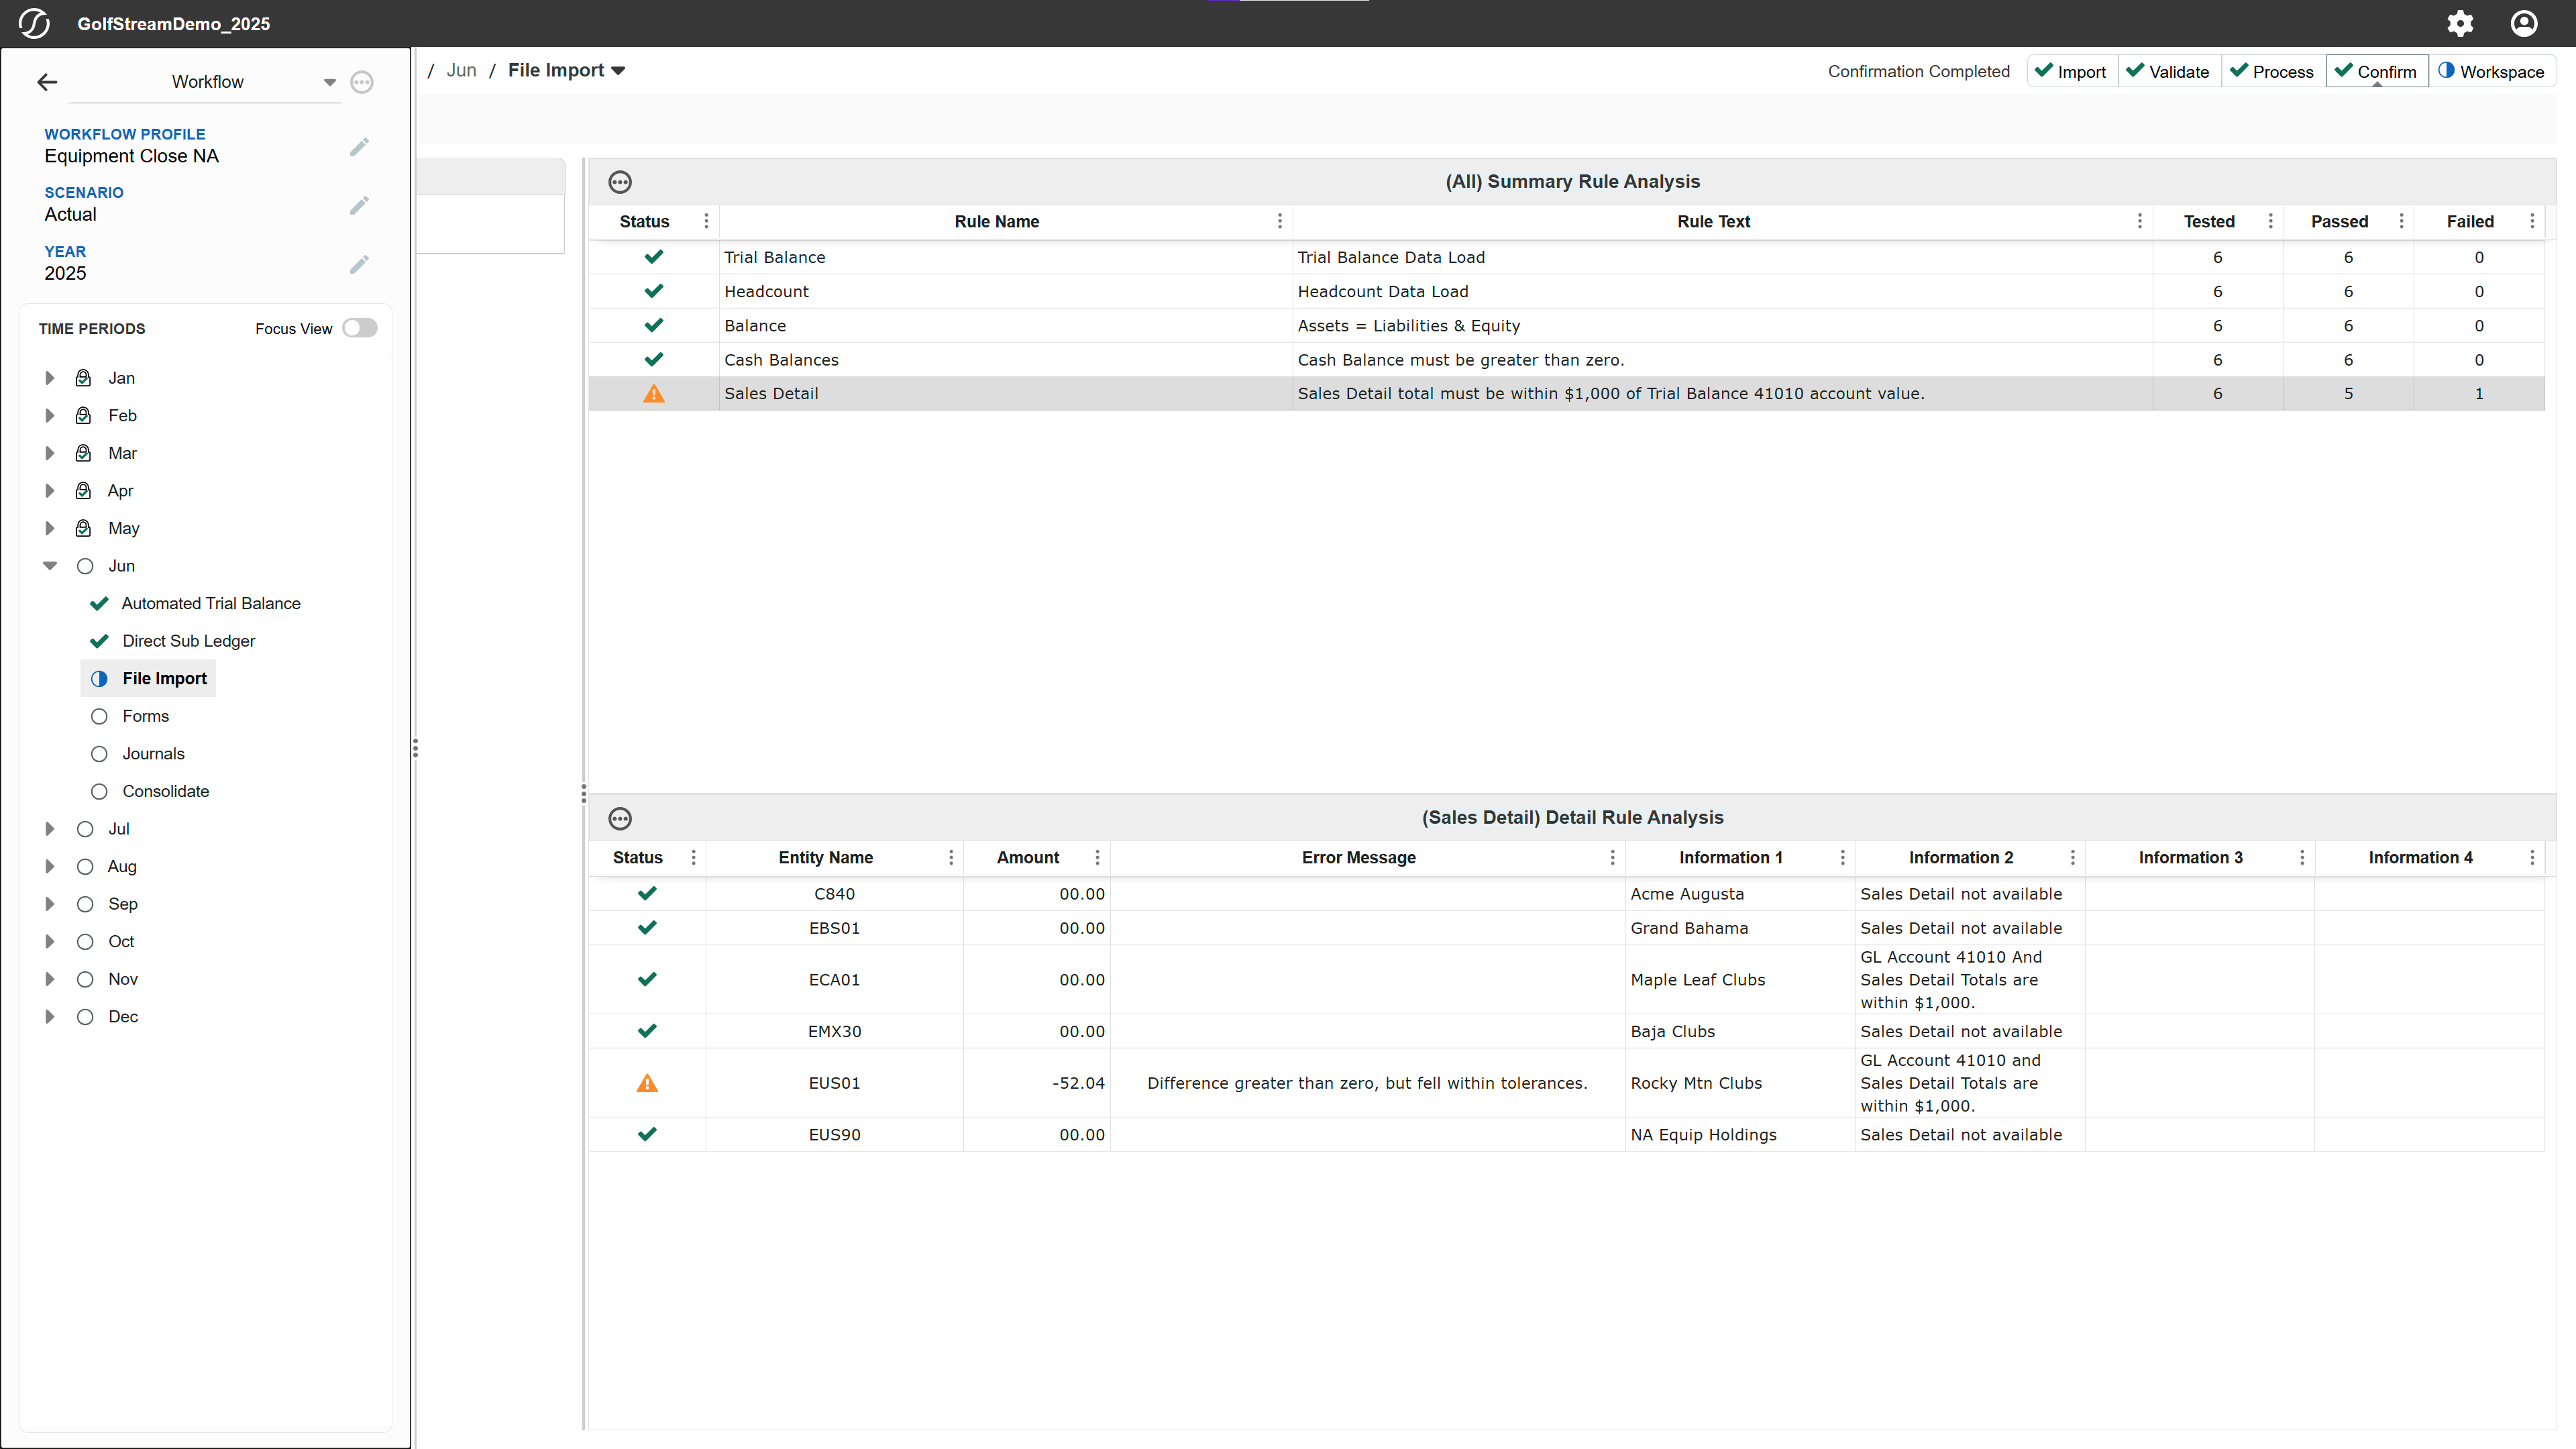This screenshot has width=2576, height=1449.
Task: Expand the Jul time period
Action: point(49,829)
